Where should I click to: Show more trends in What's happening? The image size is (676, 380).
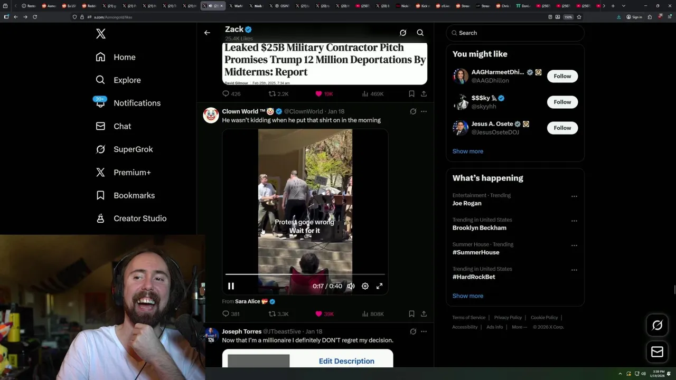[468, 296]
